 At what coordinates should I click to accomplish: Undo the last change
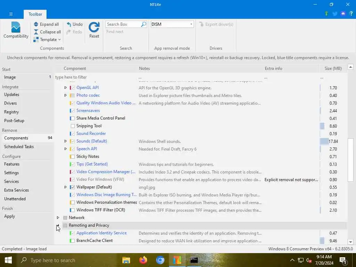point(74,24)
